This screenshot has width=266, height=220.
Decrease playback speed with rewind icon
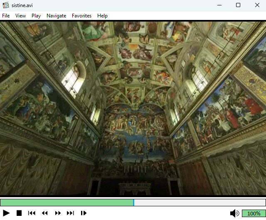44,213
